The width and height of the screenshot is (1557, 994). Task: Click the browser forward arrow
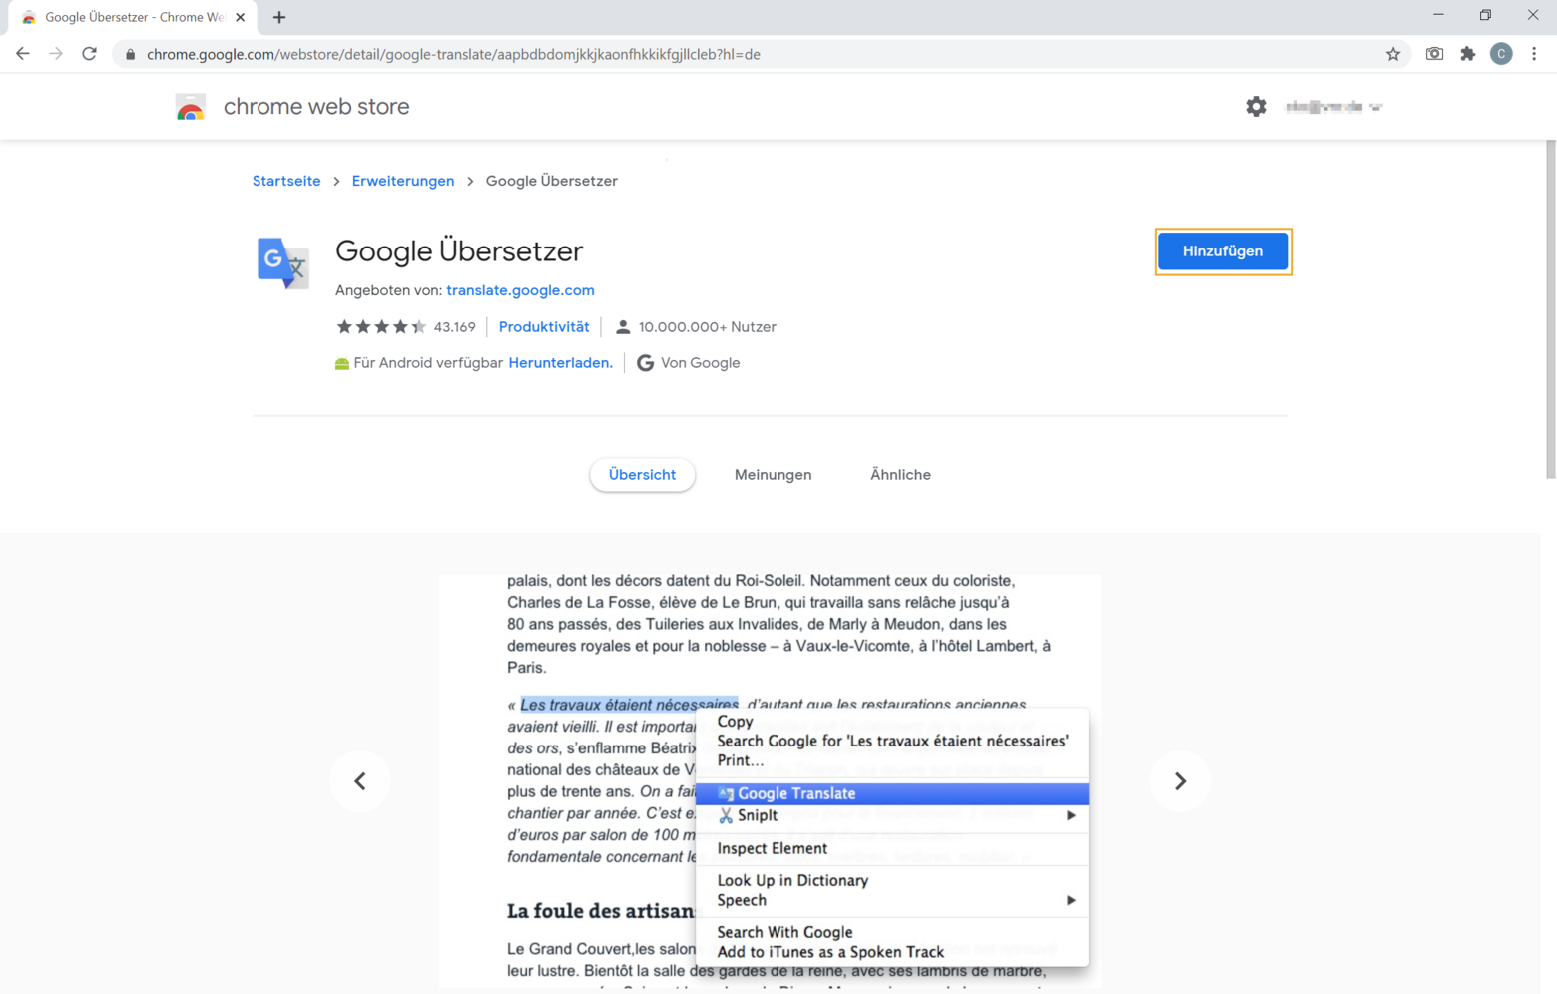tap(56, 54)
